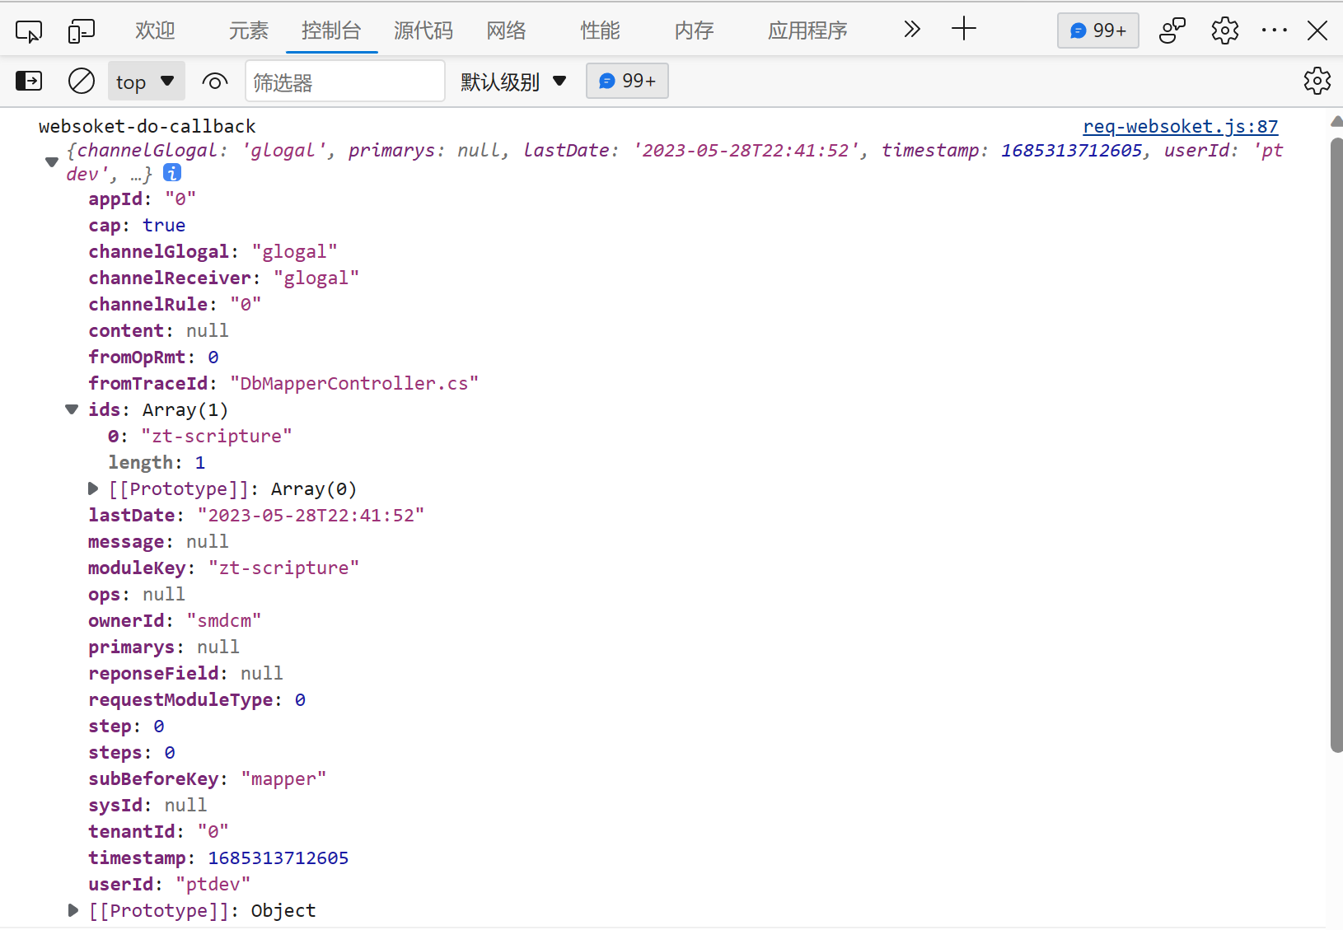Select the channelReceiver property row

pyautogui.click(x=223, y=278)
